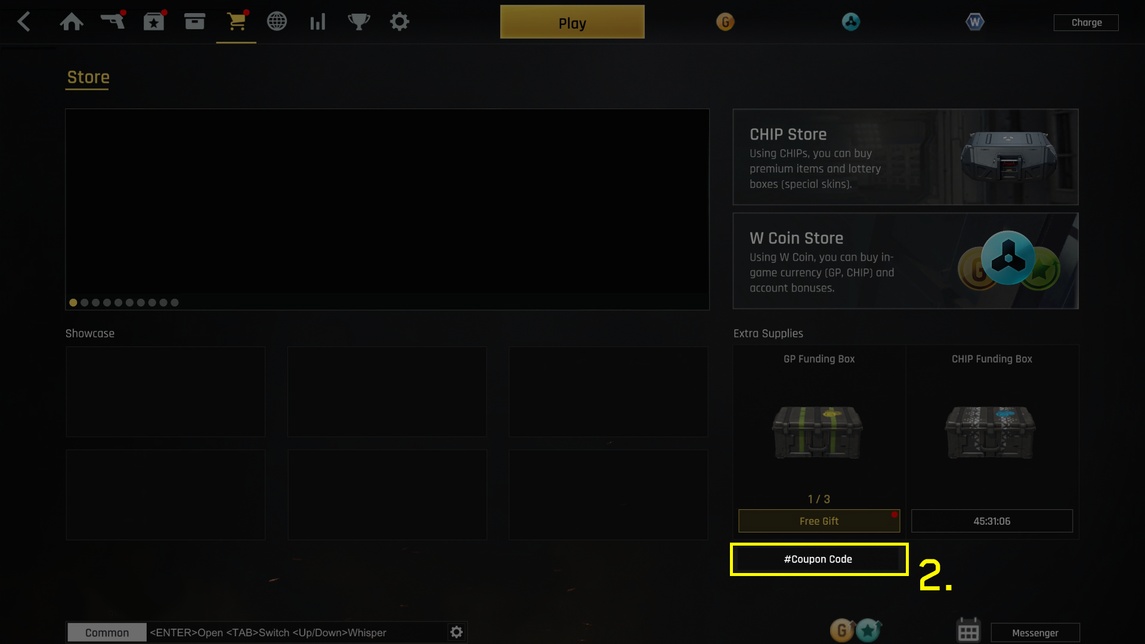Open chat settings gear icon
Viewport: 1145px width, 644px height.
pyautogui.click(x=457, y=632)
